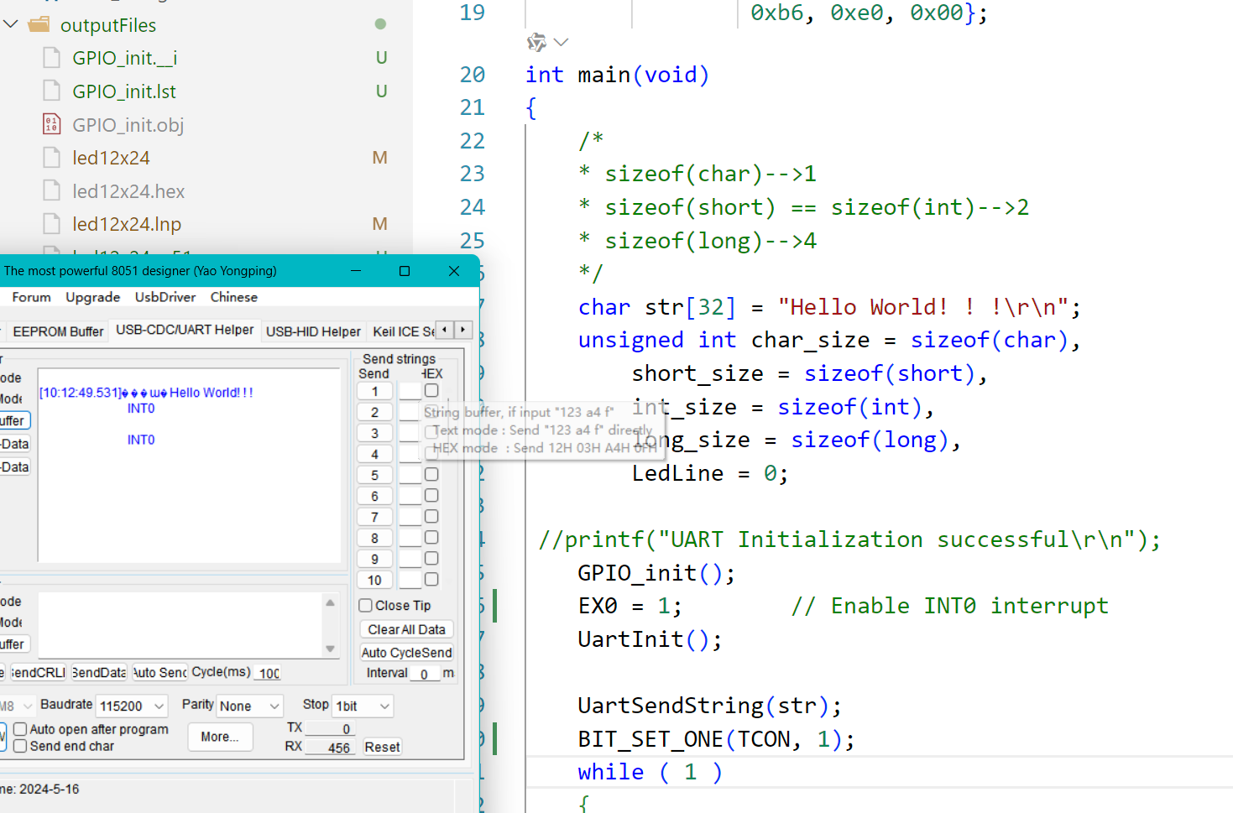
Task: Open the Keil ICE Settings tab
Action: pos(404,331)
